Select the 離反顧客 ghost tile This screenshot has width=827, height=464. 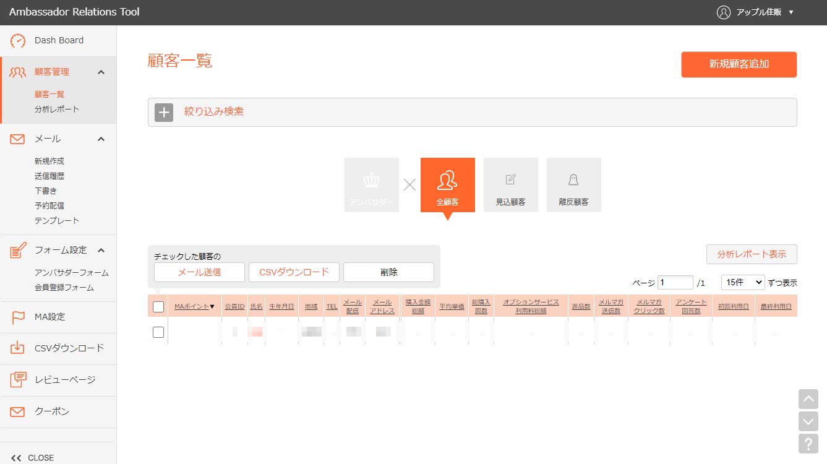(574, 185)
